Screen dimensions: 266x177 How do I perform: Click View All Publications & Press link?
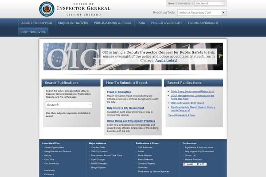tap(182, 115)
